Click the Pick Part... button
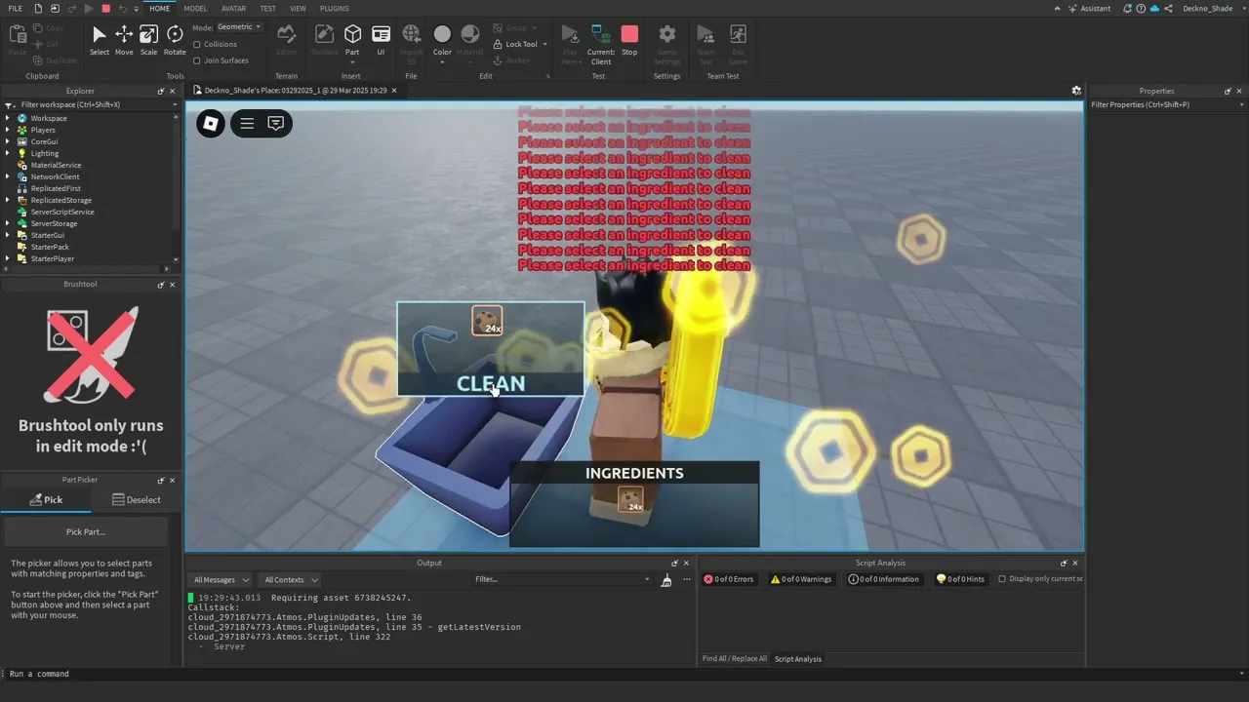The image size is (1249, 702). click(x=86, y=532)
